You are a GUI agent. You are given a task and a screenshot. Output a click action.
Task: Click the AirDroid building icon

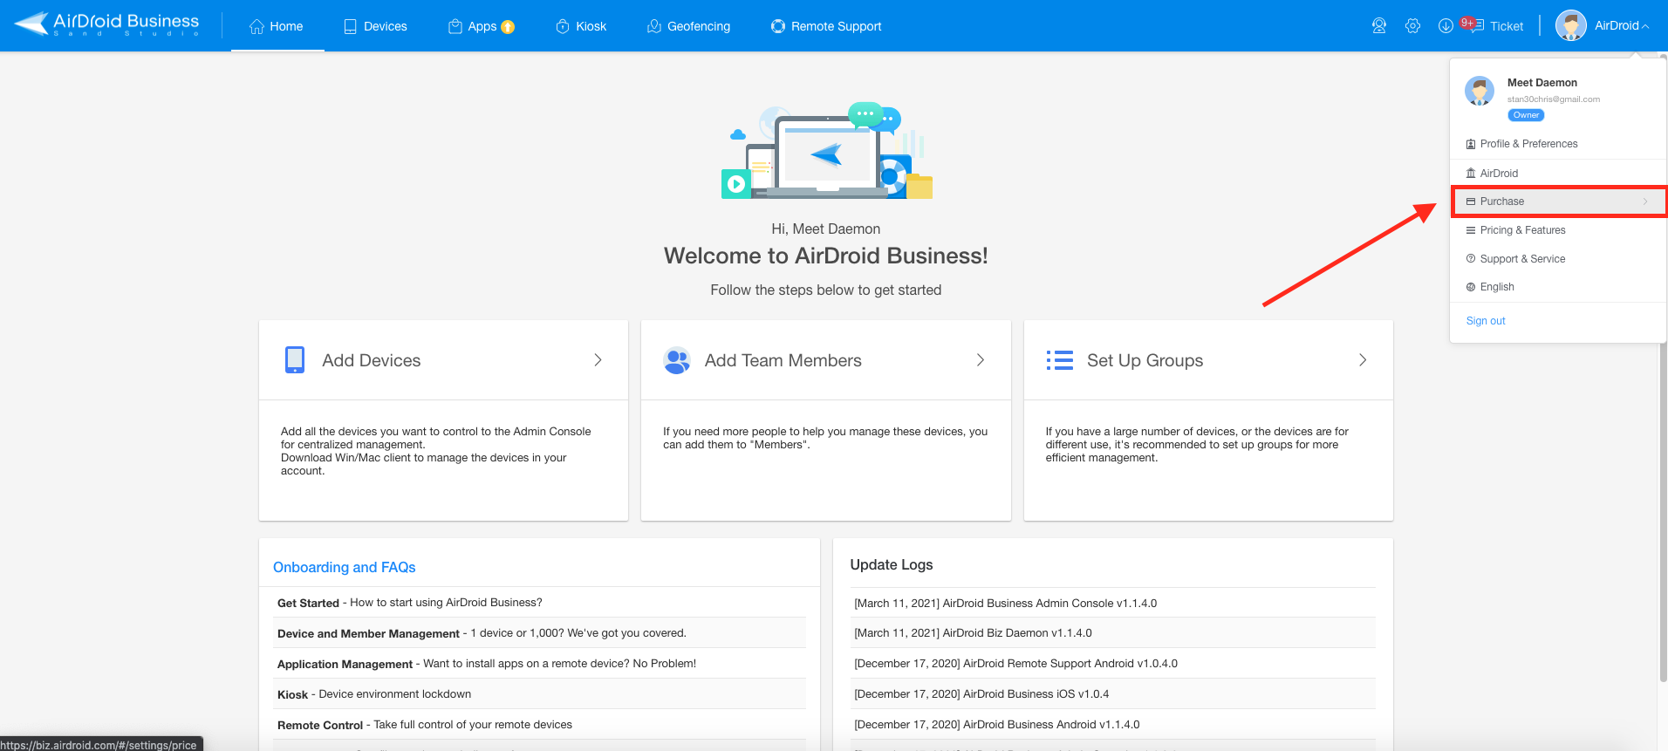pos(1471,174)
